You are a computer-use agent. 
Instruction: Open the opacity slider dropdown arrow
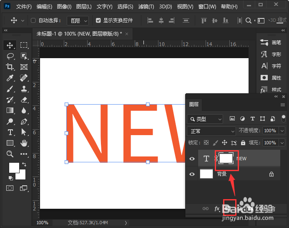point(282,131)
